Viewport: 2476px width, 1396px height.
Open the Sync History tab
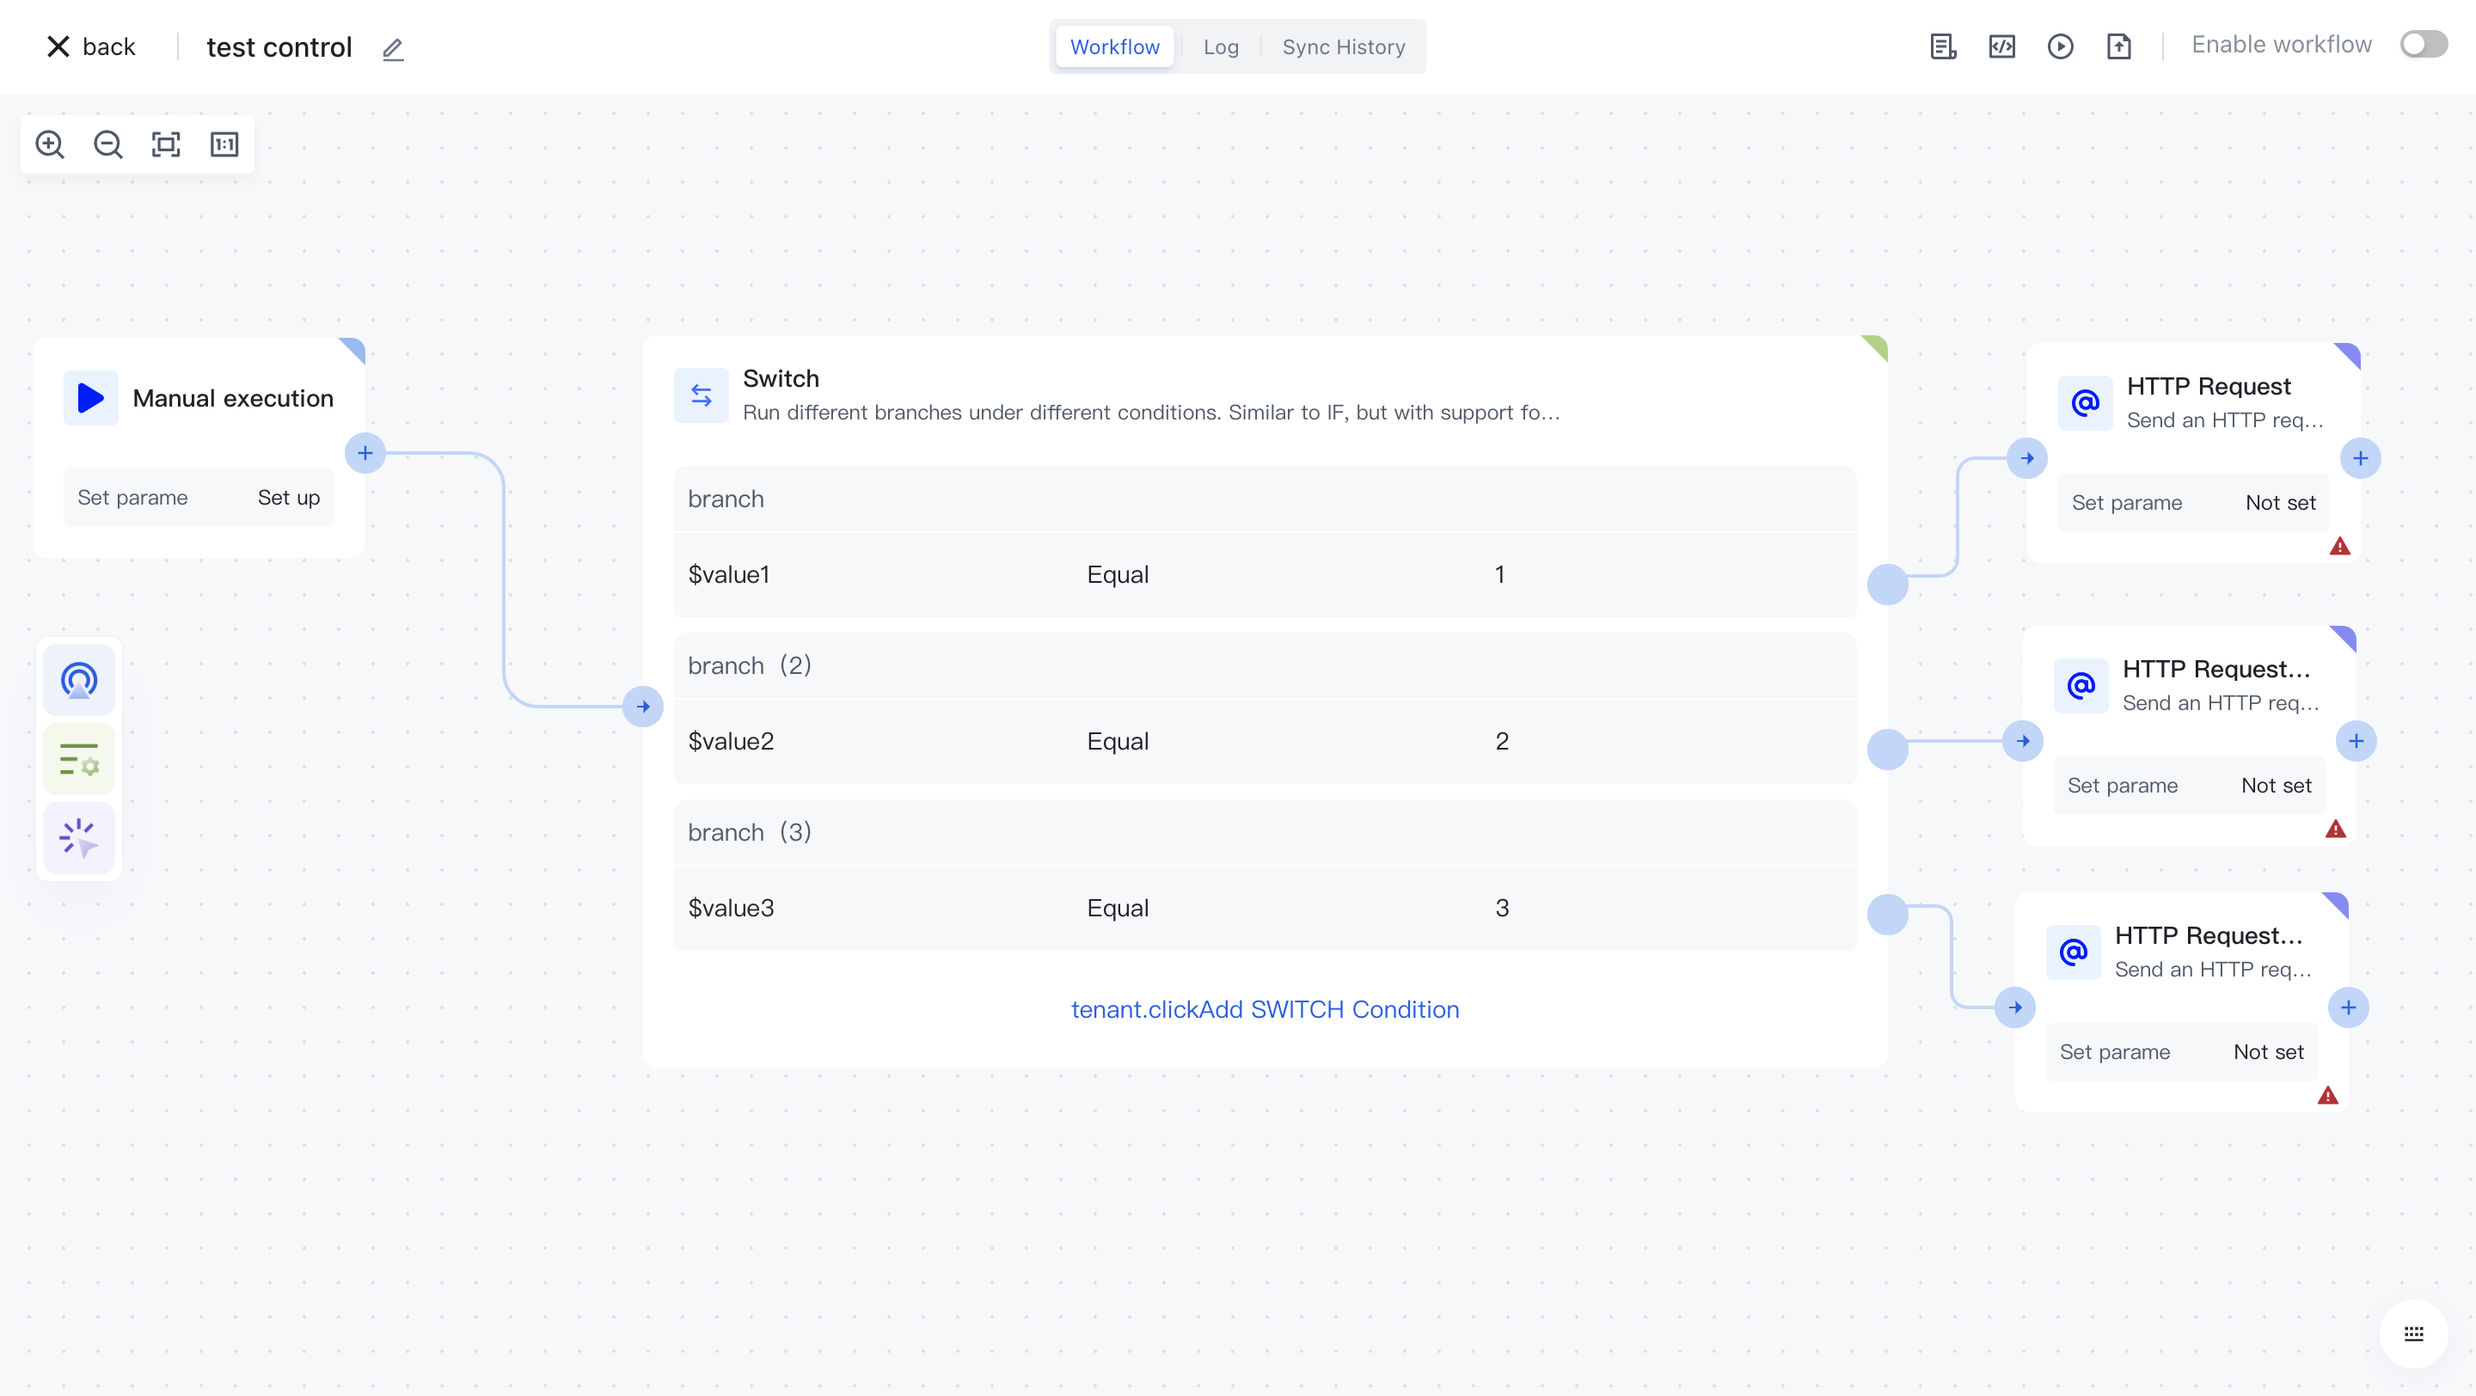coord(1343,46)
